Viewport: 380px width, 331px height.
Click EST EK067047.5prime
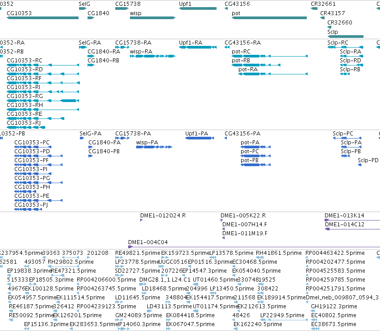pos(168,329)
